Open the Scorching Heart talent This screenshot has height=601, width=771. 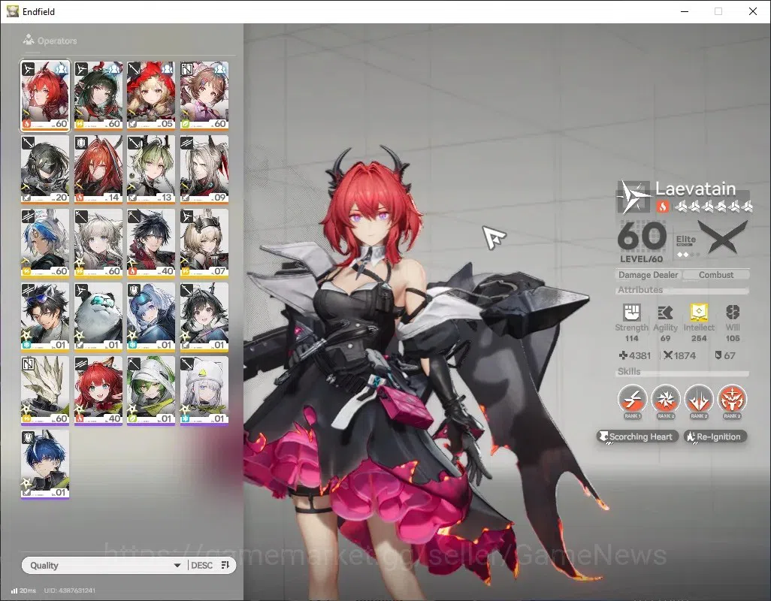[x=638, y=436]
